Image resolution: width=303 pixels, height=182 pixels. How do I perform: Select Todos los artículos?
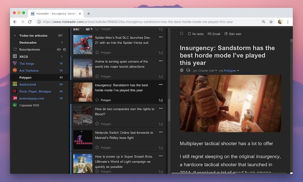[33, 36]
